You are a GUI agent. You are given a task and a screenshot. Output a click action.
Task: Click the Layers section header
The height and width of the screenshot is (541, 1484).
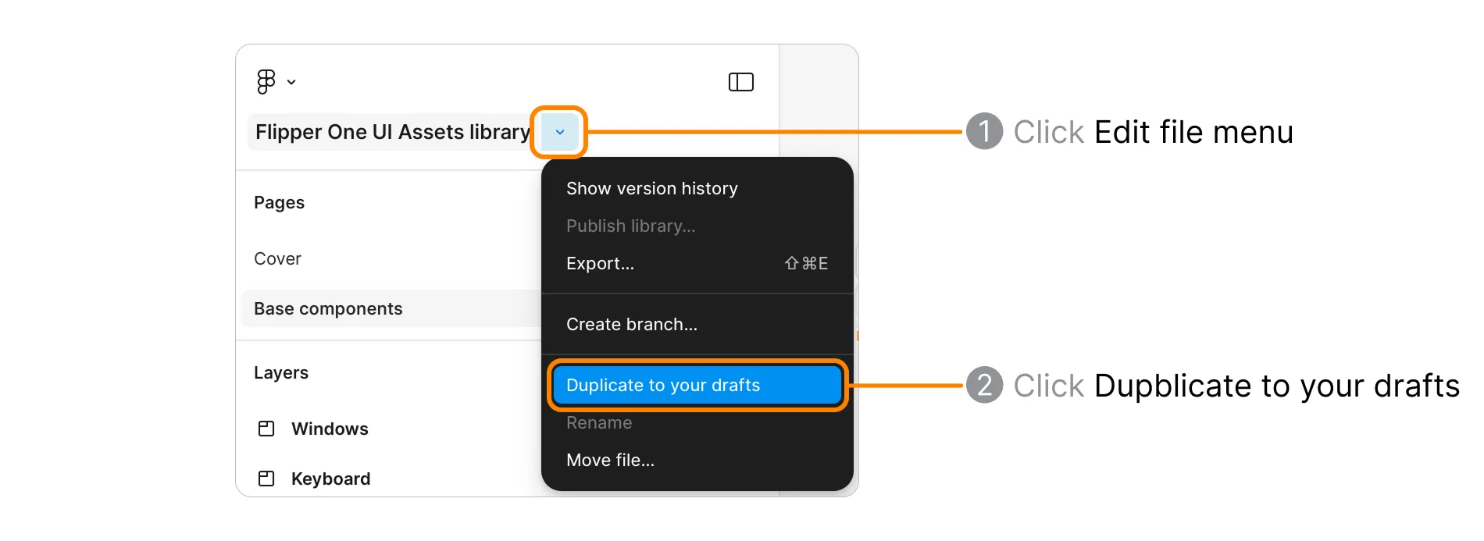[280, 372]
